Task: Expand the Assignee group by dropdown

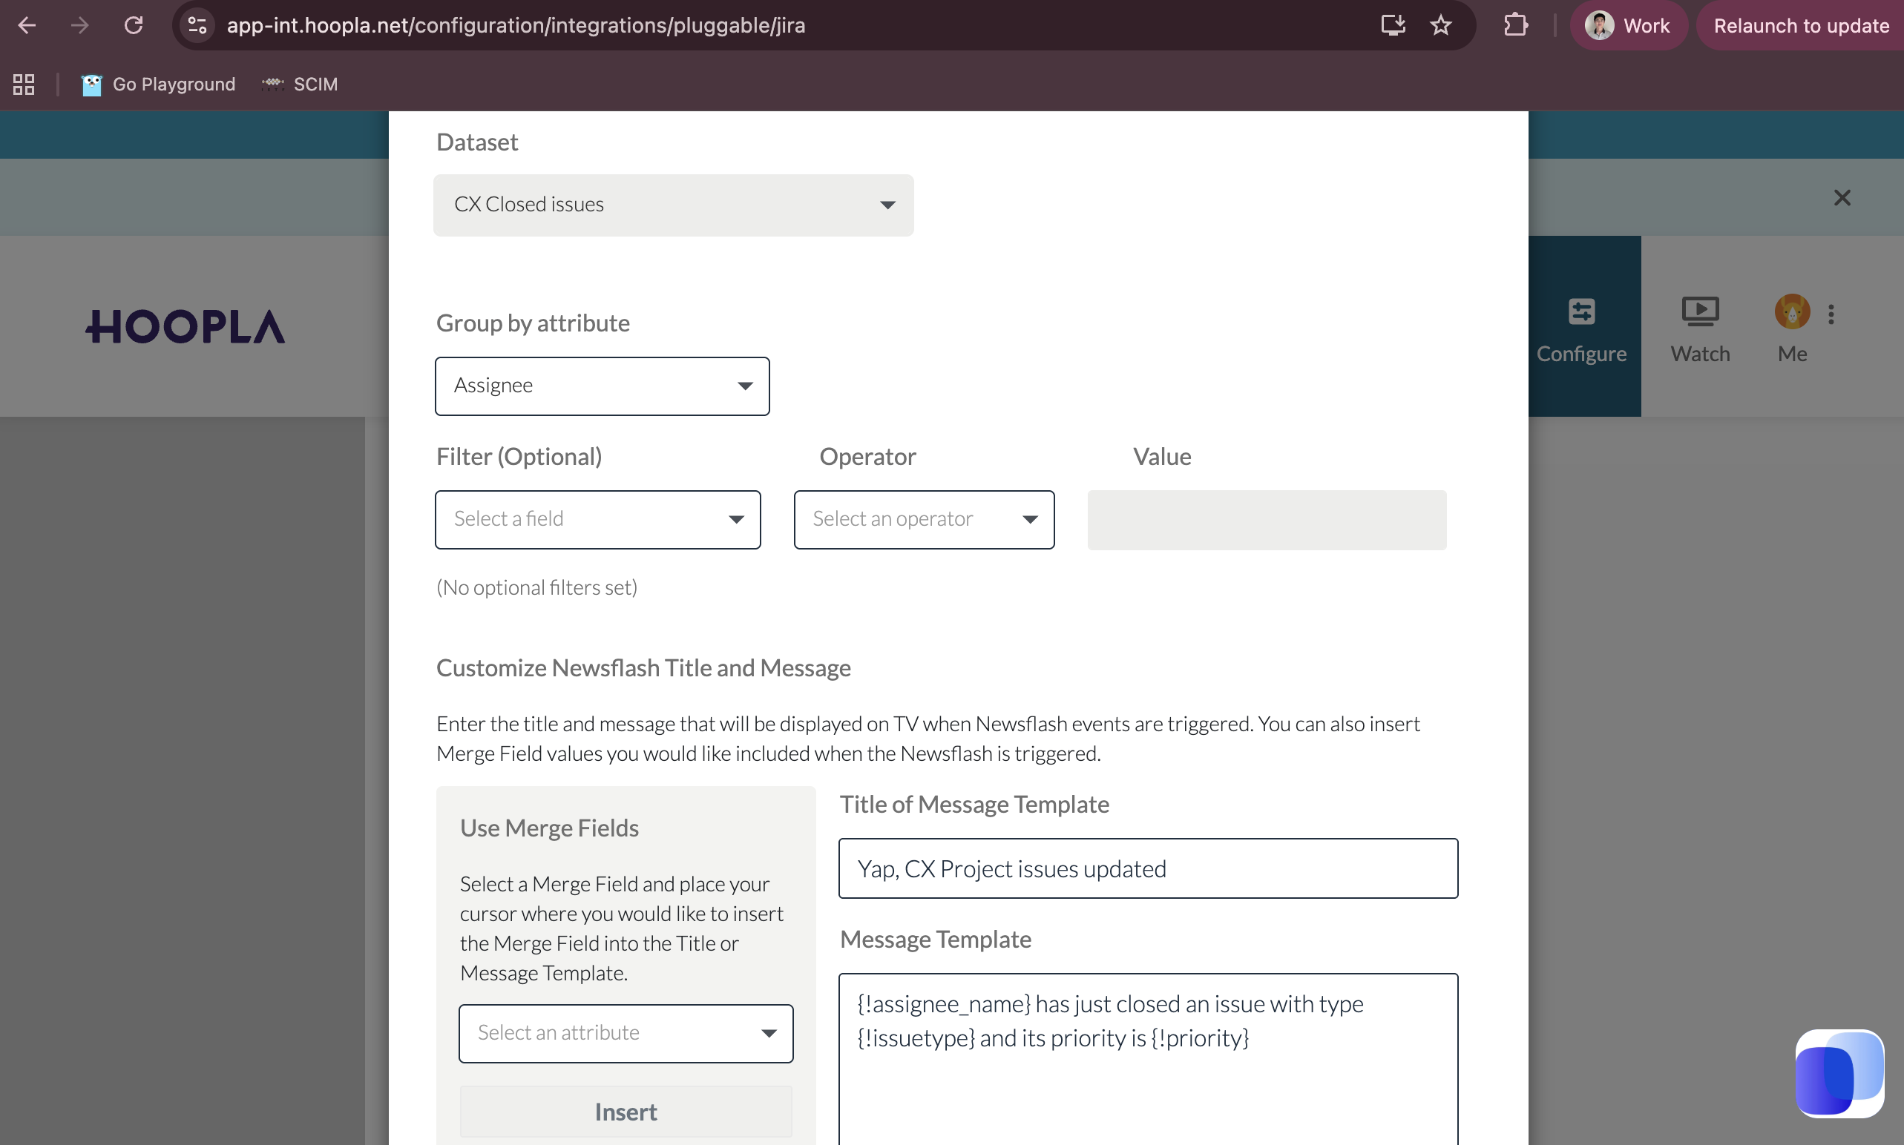Action: coord(602,386)
